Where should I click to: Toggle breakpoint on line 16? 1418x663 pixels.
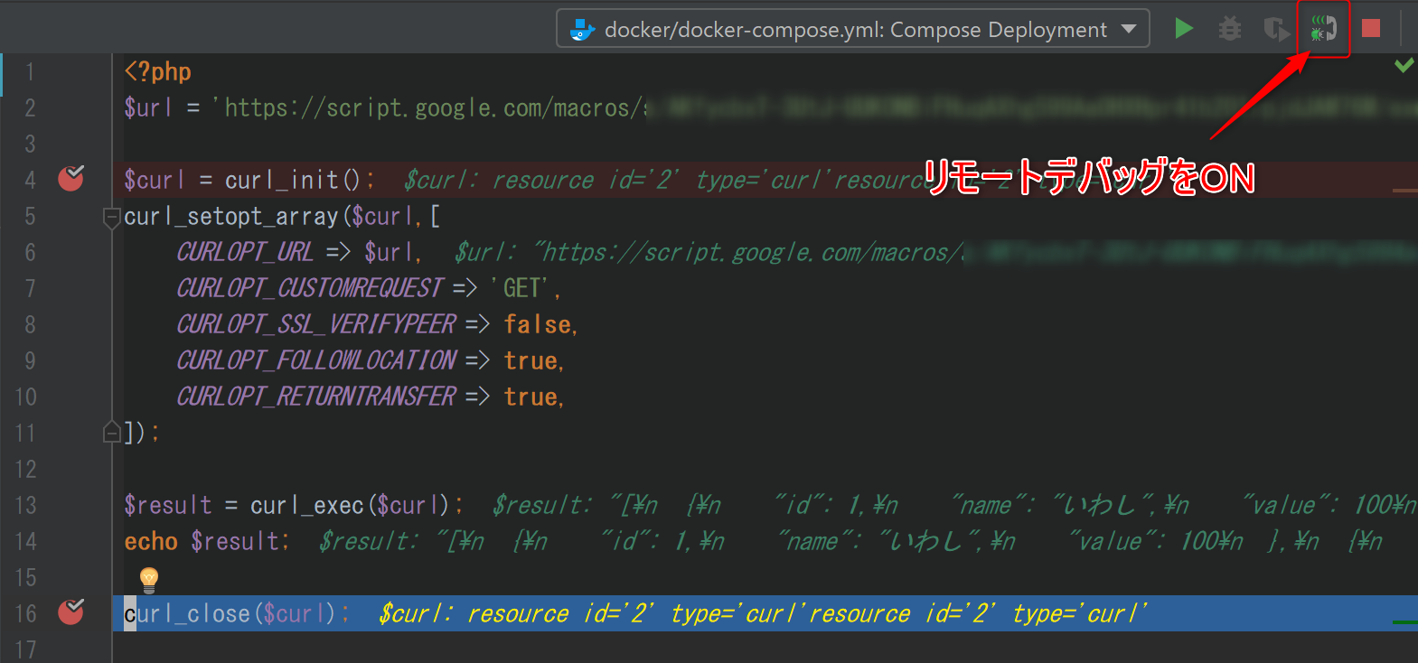coord(71,612)
